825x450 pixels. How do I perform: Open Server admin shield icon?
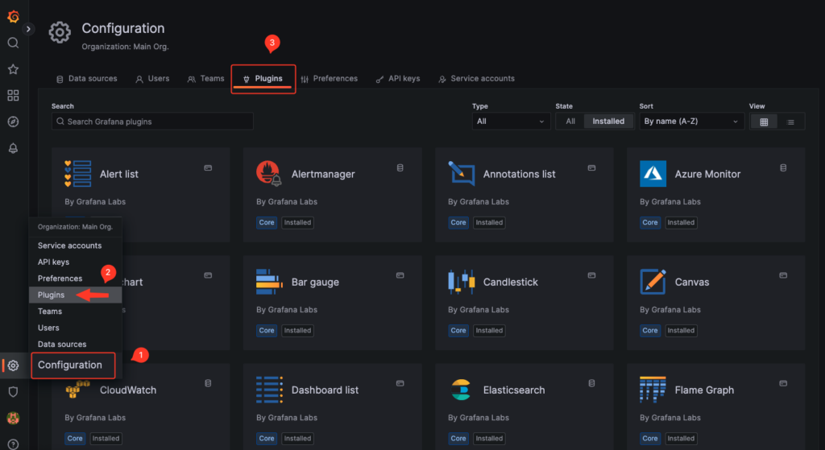[13, 392]
